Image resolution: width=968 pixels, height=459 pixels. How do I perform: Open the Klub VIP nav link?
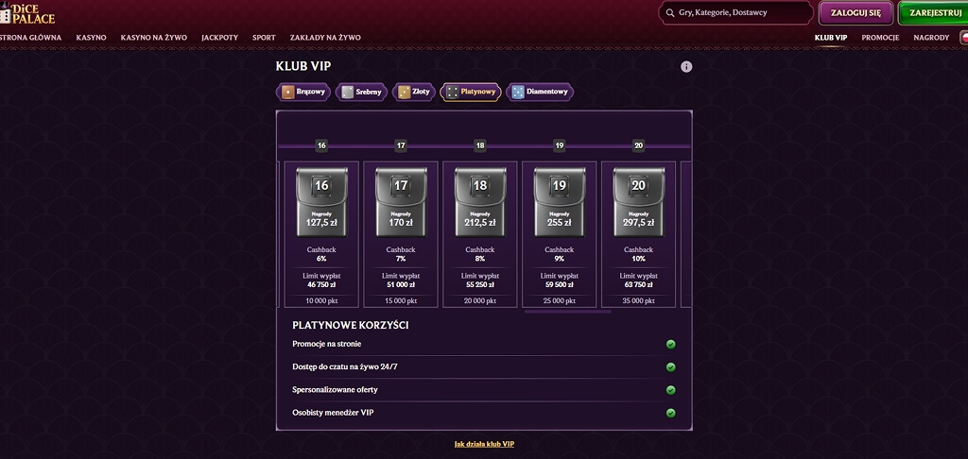coord(830,38)
